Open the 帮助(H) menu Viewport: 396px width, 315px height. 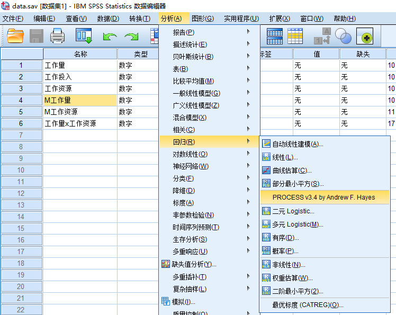[345, 19]
